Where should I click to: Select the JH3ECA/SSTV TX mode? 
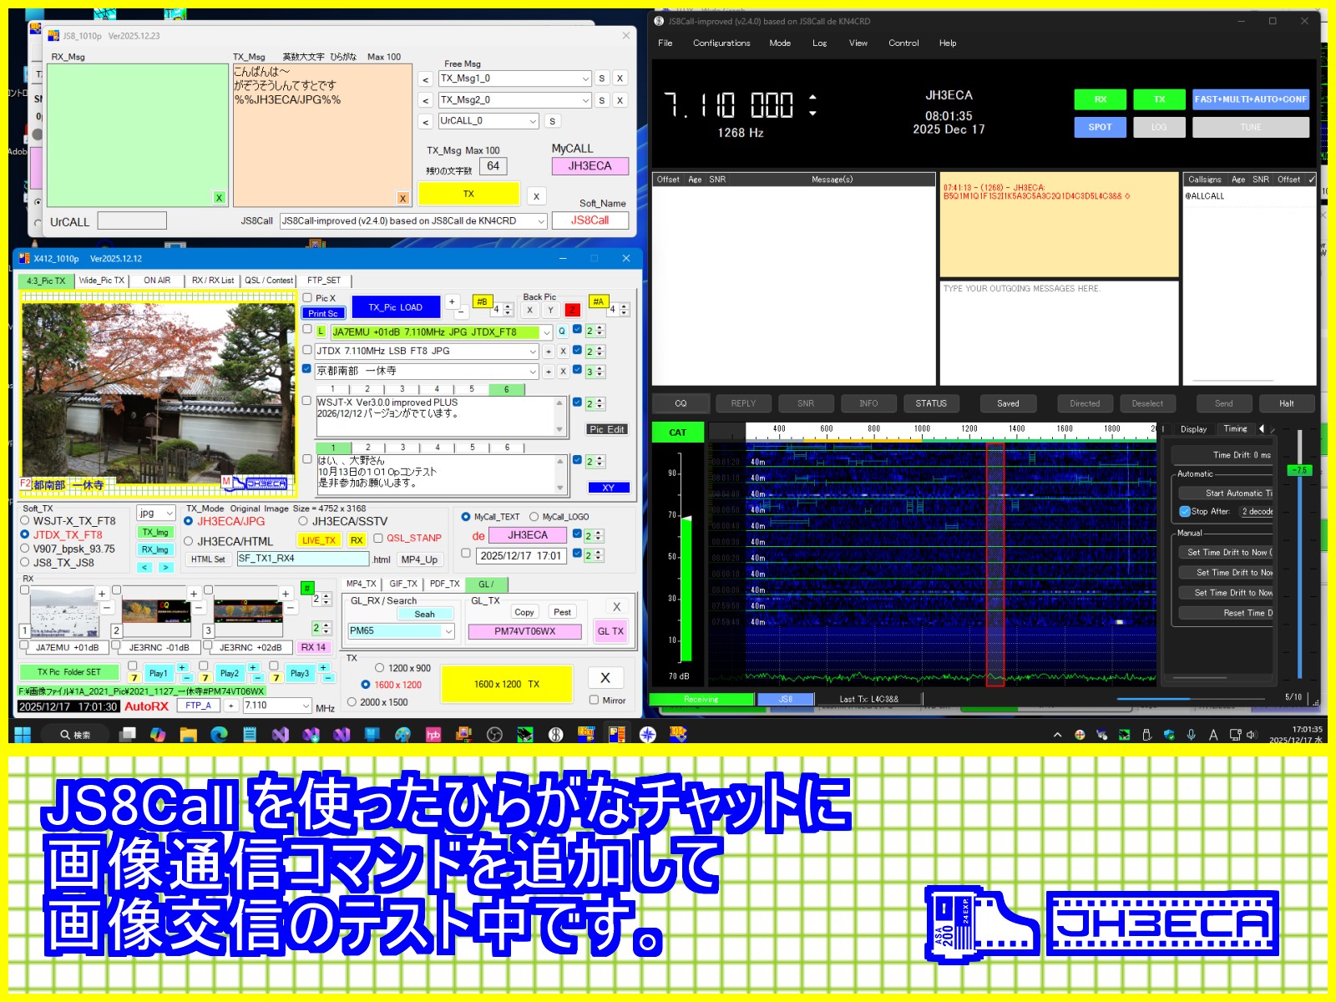pyautogui.click(x=303, y=521)
